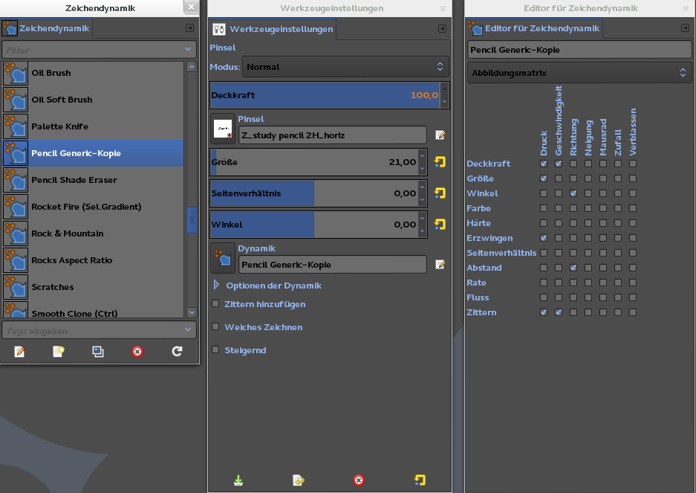Reset Größe to brush default size
The width and height of the screenshot is (696, 493).
pyautogui.click(x=440, y=162)
